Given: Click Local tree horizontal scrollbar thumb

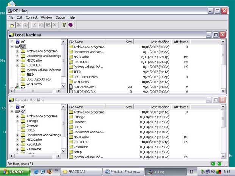Looking at the screenshot, I should tap(33, 91).
